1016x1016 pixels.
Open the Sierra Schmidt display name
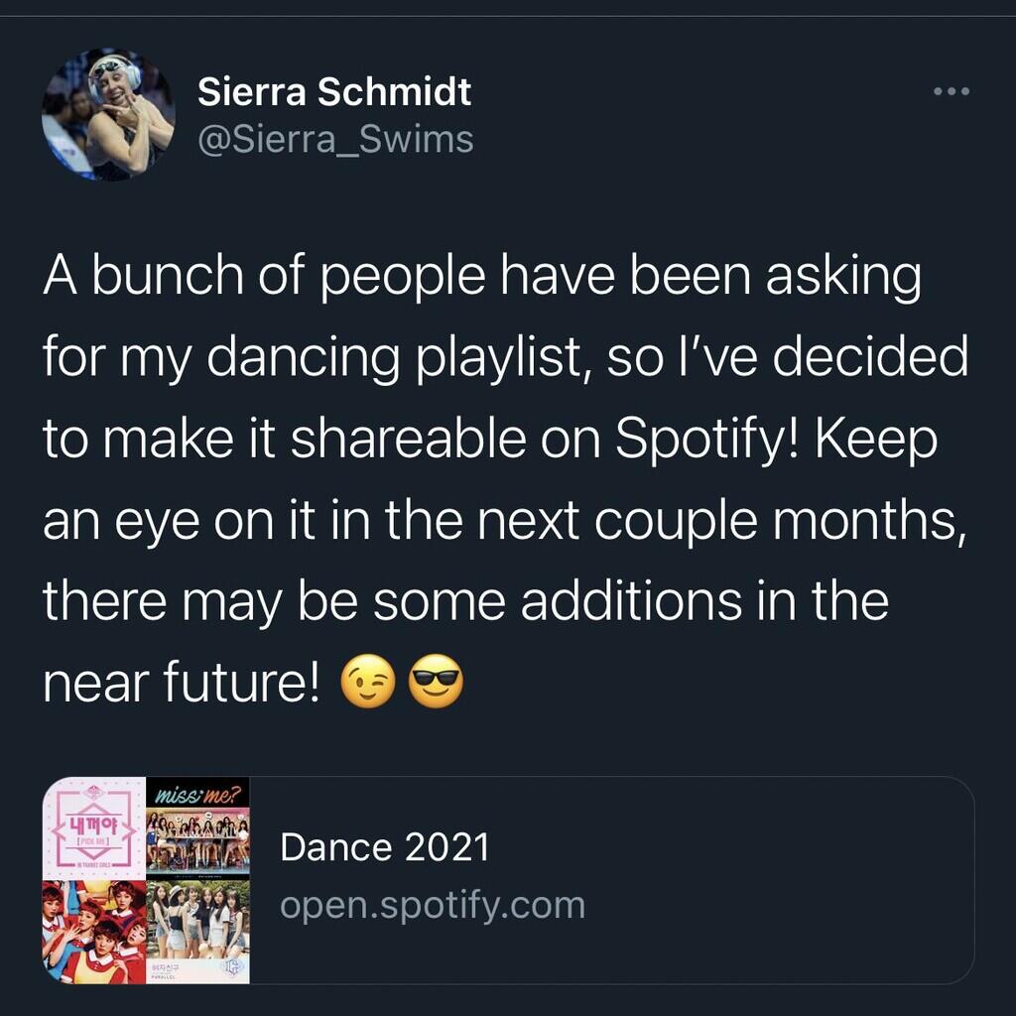click(334, 91)
